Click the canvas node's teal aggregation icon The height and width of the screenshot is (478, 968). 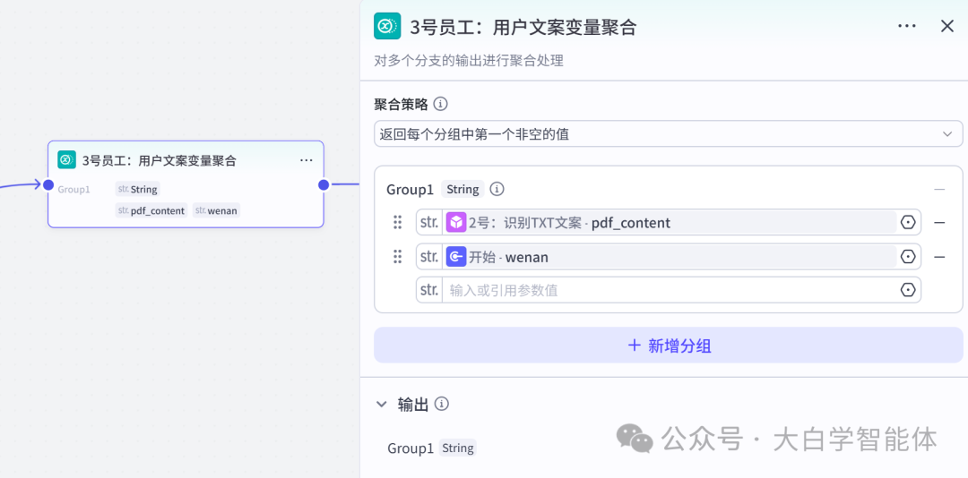[66, 160]
